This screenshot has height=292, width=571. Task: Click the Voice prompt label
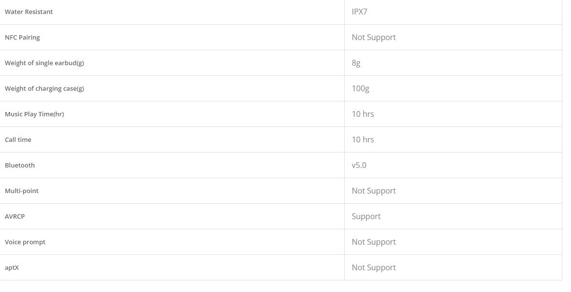pos(25,242)
